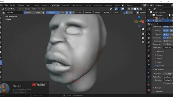Toggle radius pressure sensitivity in header
Viewport: 173px width, 97px height.
click(x=44, y=13)
